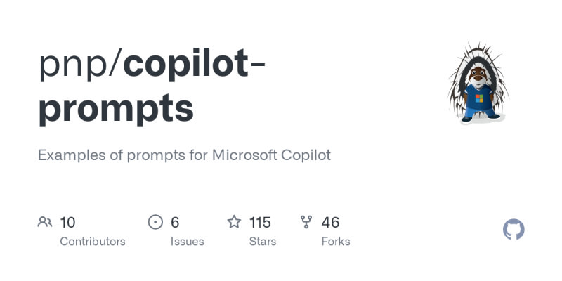562x281 pixels.
Task: Click the Contributors people icon
Action: (x=45, y=223)
